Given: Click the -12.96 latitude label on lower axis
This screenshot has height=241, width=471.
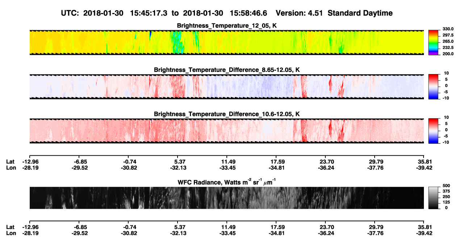Looking at the screenshot, I should (x=31, y=227).
